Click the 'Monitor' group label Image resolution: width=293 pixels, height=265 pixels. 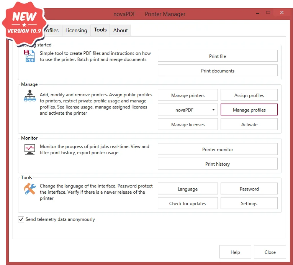pyautogui.click(x=29, y=138)
